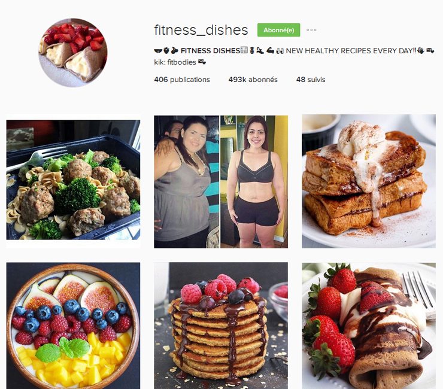The width and height of the screenshot is (443, 389).
Task: Click the fitness_dishes username heading
Action: click(x=201, y=30)
